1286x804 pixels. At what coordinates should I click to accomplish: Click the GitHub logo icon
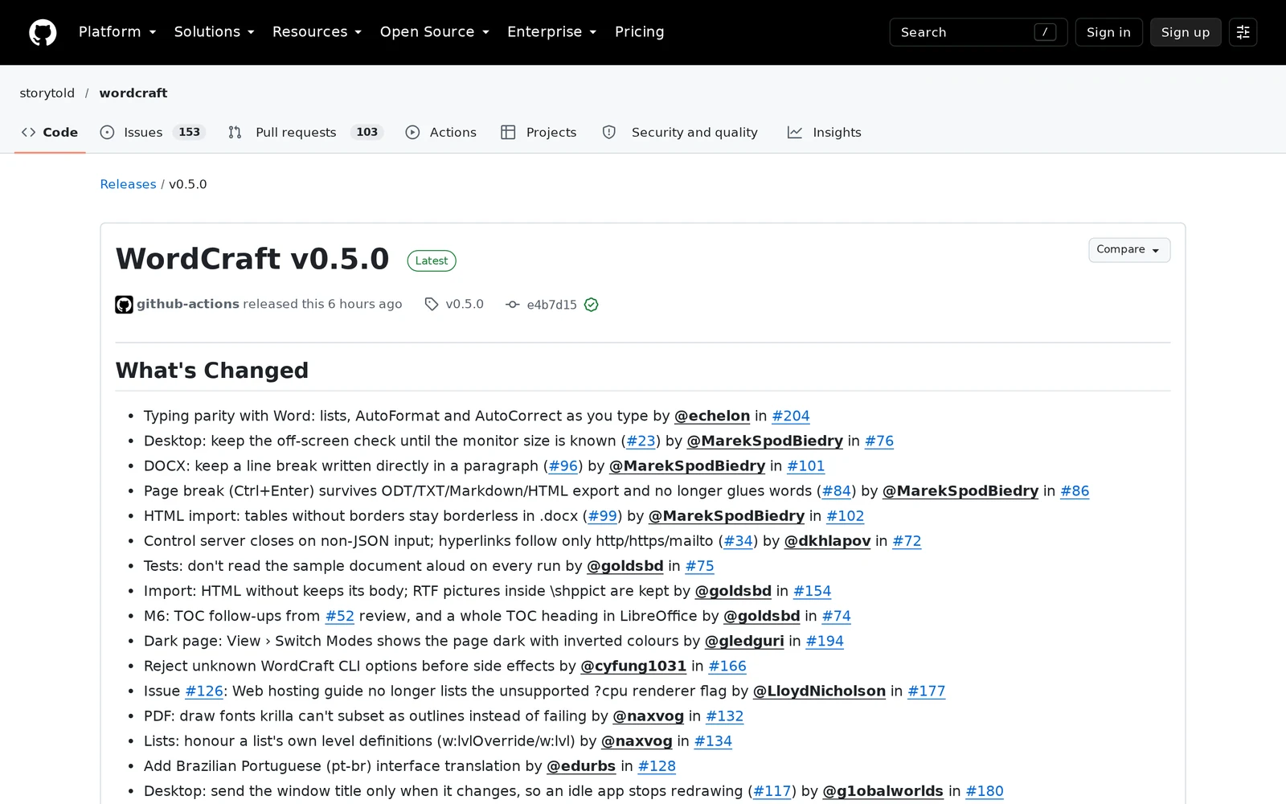[x=43, y=32]
